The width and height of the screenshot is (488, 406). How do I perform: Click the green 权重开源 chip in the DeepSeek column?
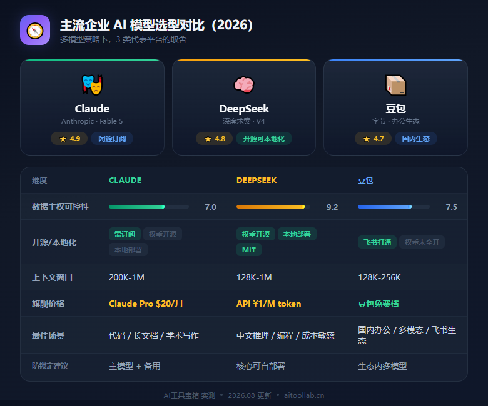pyautogui.click(x=255, y=234)
